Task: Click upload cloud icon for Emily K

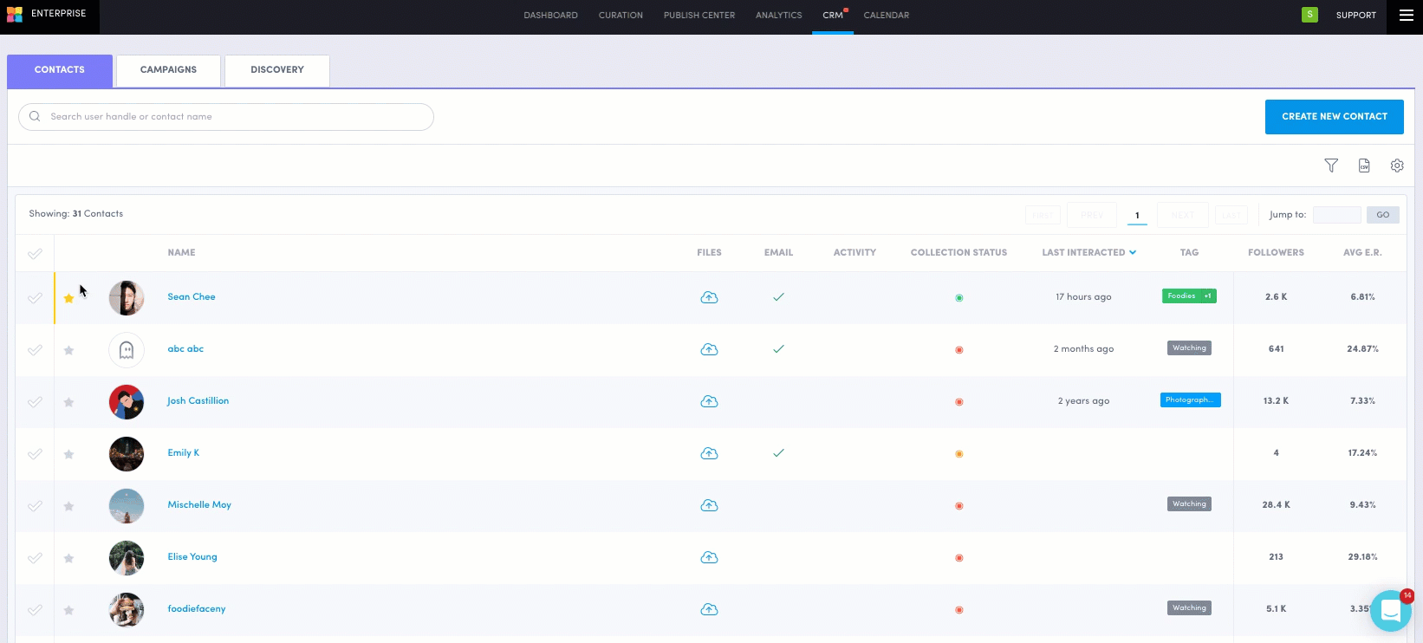Action: 709,453
